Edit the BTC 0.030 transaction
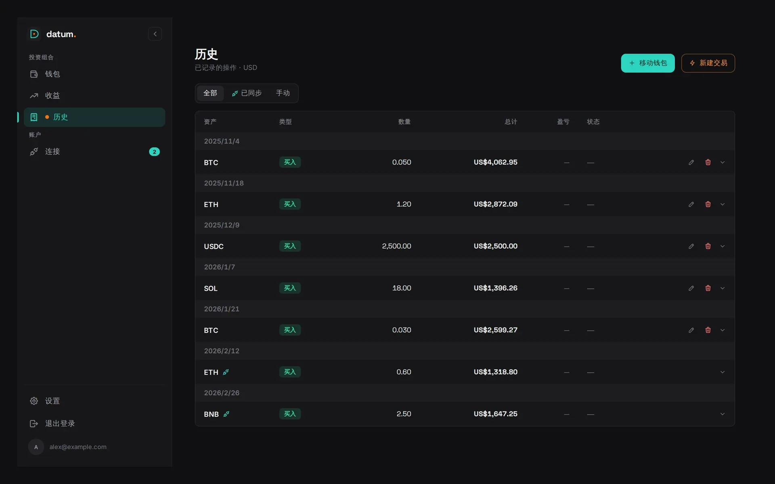The image size is (775, 484). 691,330
